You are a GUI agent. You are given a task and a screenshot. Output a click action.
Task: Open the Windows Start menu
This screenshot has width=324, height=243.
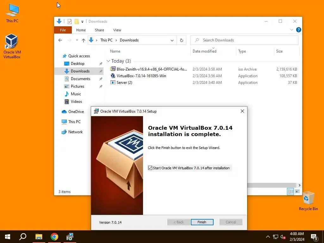(8, 237)
